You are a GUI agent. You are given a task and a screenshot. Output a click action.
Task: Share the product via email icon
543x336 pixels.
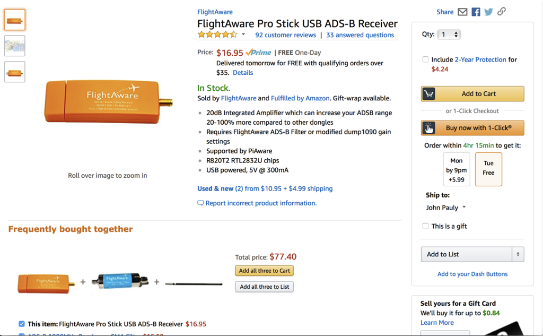coord(462,12)
